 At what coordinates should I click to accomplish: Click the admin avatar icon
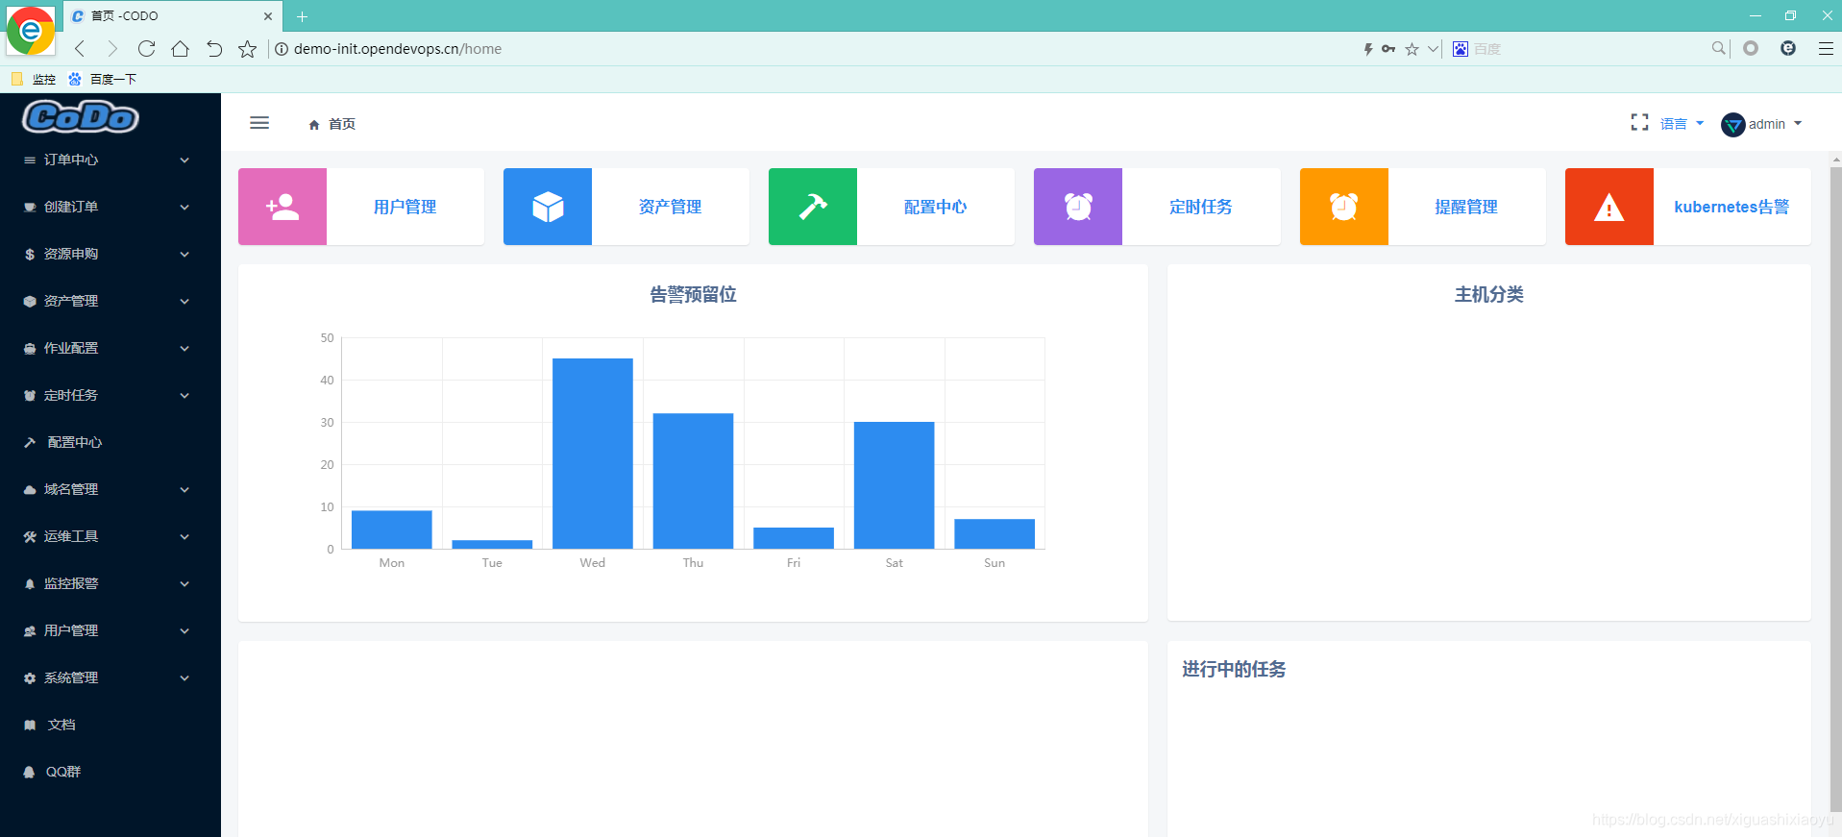point(1732,124)
